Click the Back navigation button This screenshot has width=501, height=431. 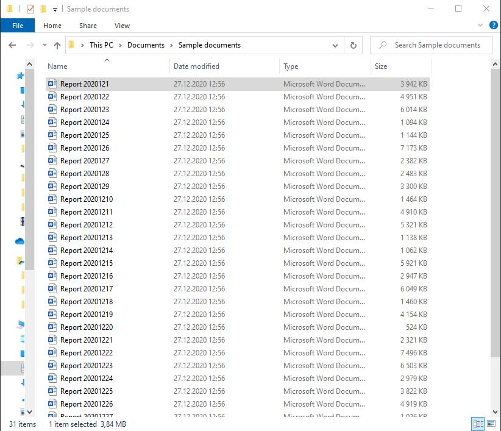pos(12,45)
